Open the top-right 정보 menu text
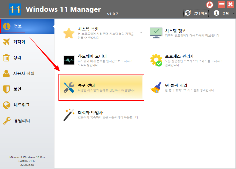This screenshot has width=236, height=169. (x=226, y=13)
